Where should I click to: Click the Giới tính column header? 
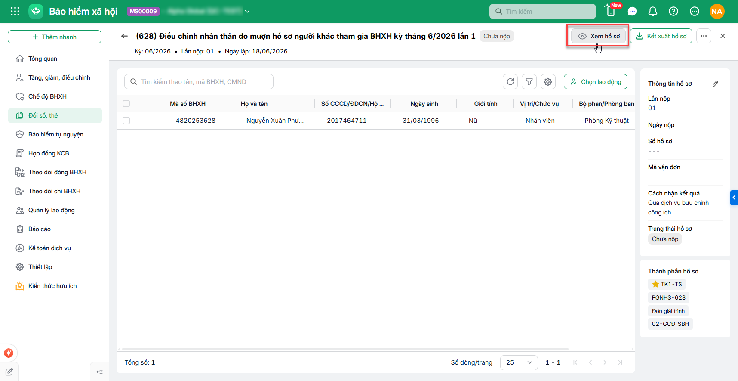(486, 104)
